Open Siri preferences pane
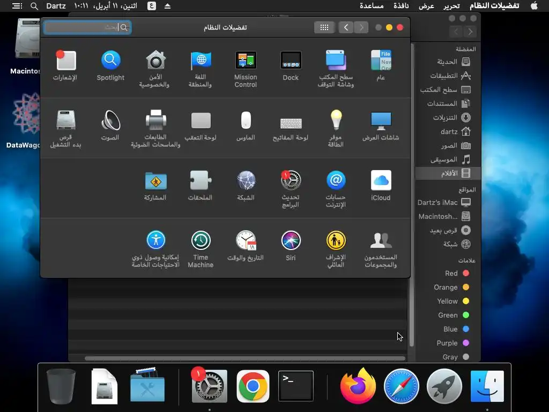The height and width of the screenshot is (412, 549). coord(291,246)
